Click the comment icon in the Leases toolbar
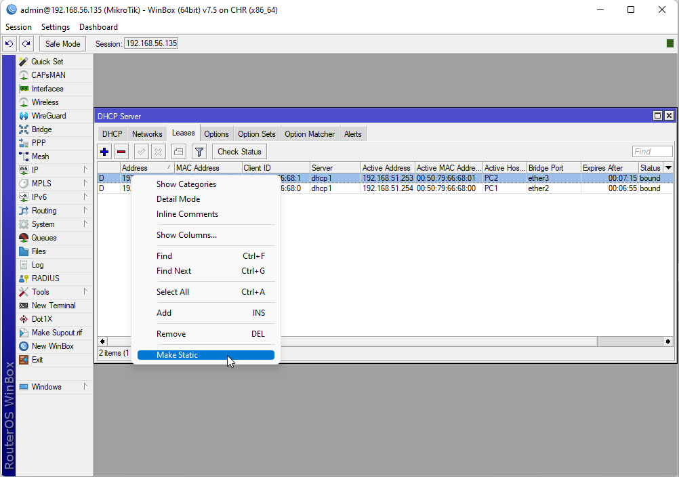 (x=178, y=151)
